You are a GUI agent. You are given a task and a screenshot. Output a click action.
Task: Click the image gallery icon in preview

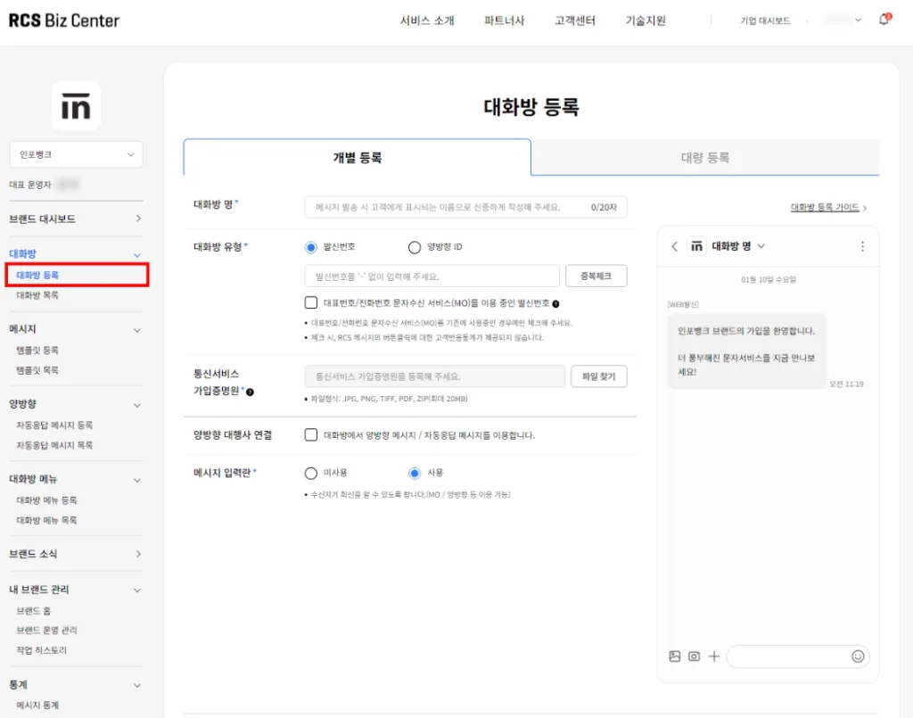pyautogui.click(x=675, y=656)
